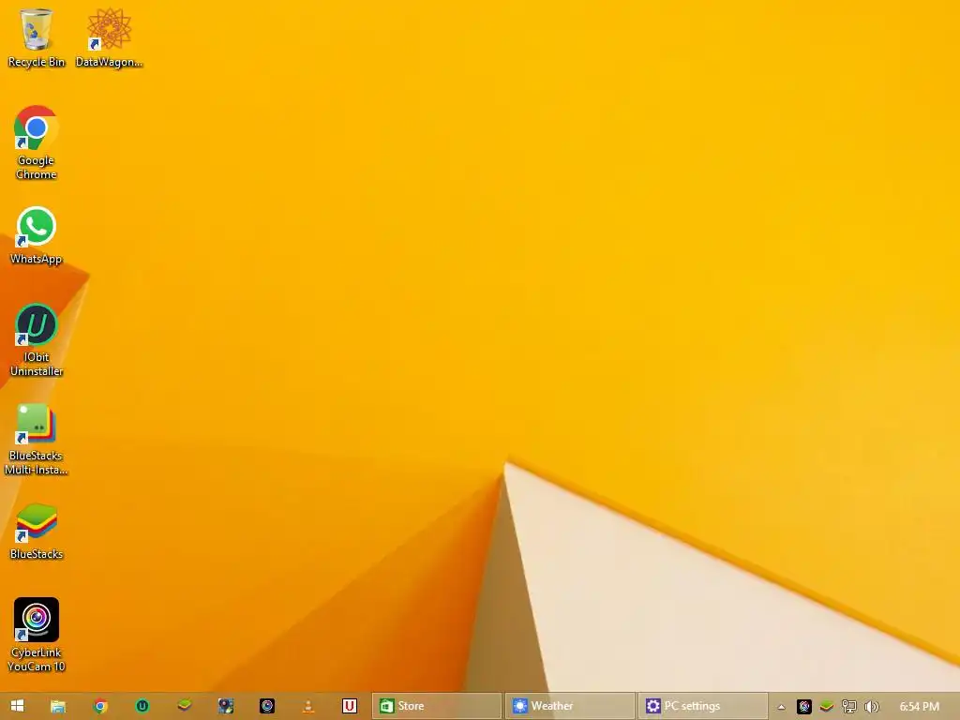Open the volume speaker tray icon

(871, 707)
